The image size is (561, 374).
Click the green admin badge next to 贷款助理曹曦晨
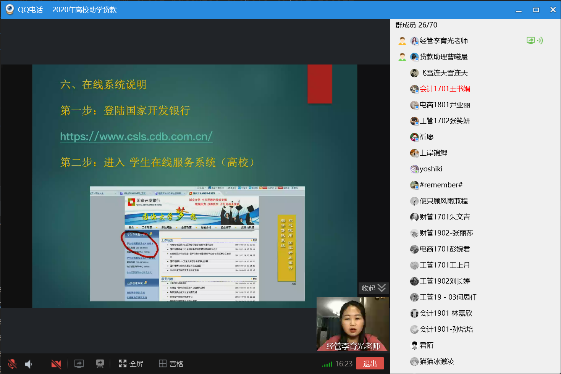click(402, 57)
